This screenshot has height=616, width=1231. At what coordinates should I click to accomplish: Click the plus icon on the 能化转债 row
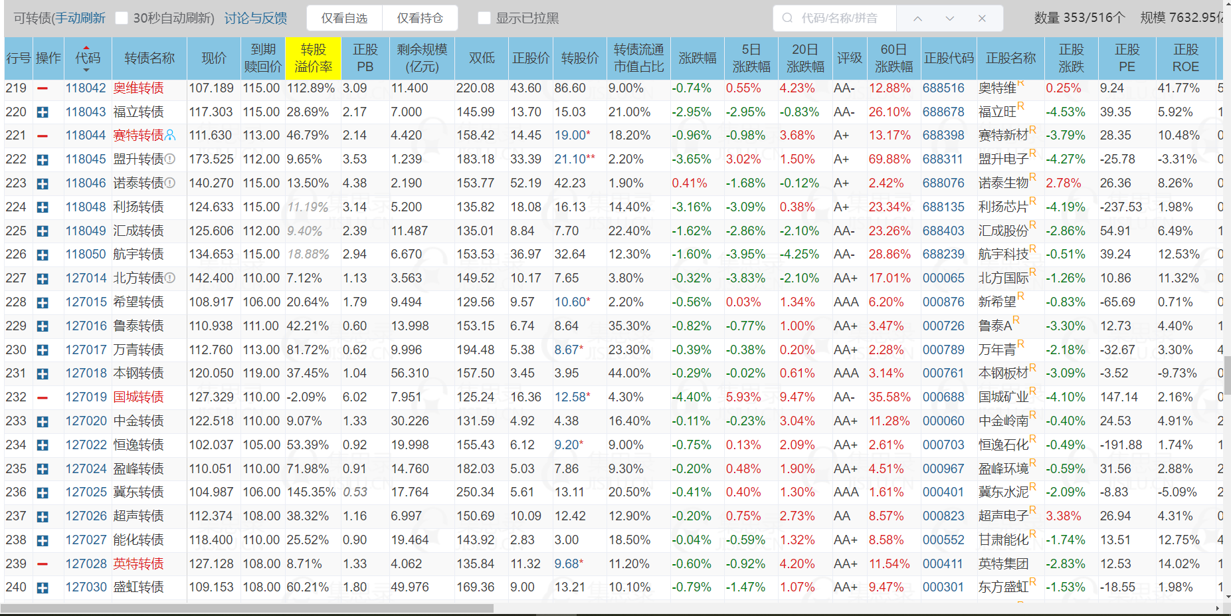point(43,540)
